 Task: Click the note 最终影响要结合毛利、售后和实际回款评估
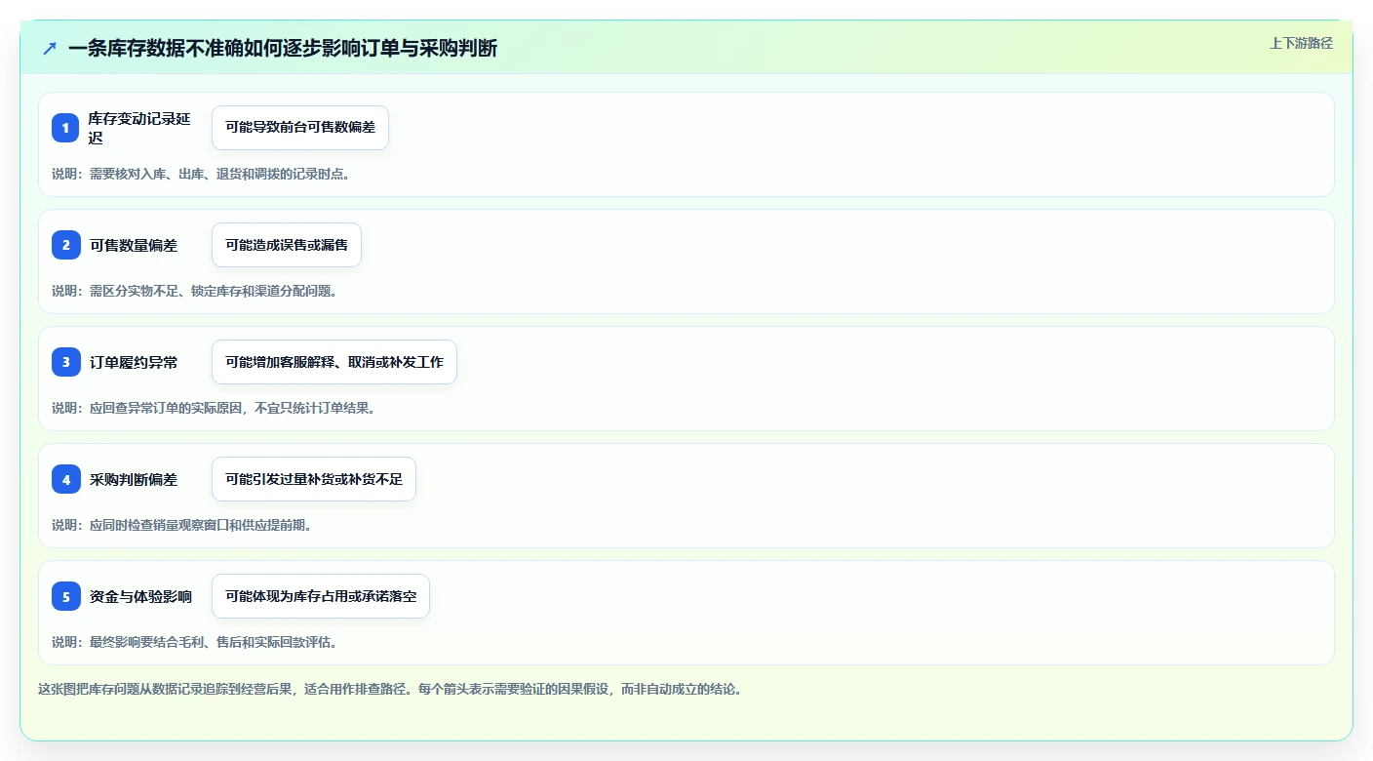click(195, 642)
